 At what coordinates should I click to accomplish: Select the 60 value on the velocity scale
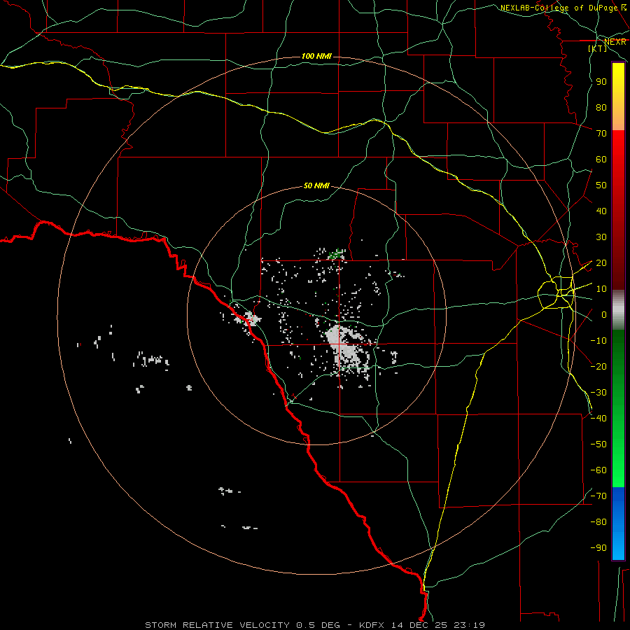coord(601,160)
